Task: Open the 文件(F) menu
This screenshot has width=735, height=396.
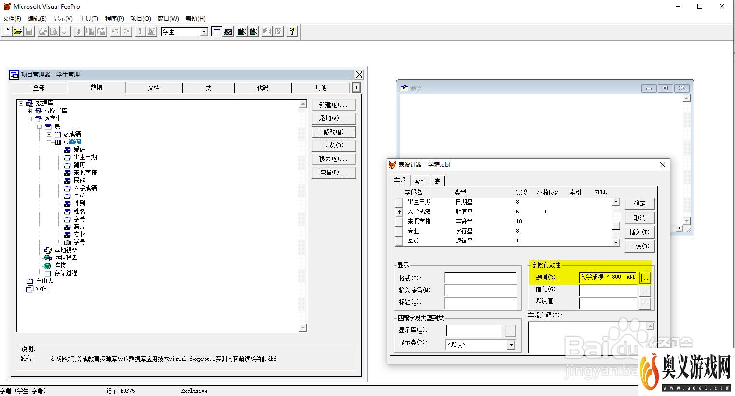Action: pos(12,18)
